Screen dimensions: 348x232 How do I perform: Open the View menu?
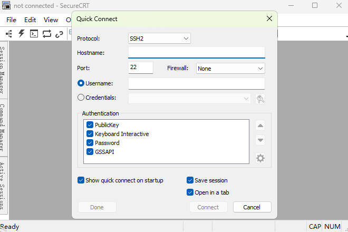(51, 20)
